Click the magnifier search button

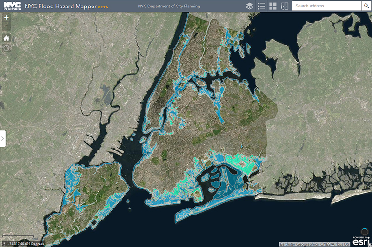pos(366,6)
